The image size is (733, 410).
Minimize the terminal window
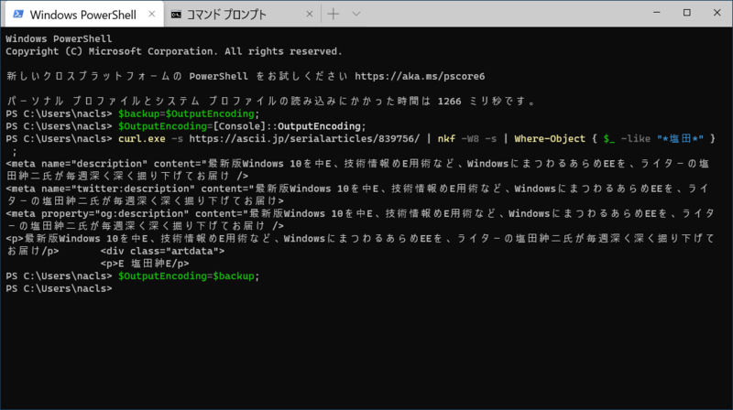coord(657,13)
